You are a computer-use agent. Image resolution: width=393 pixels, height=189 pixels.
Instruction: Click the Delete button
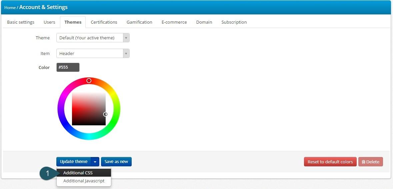pyautogui.click(x=371, y=162)
